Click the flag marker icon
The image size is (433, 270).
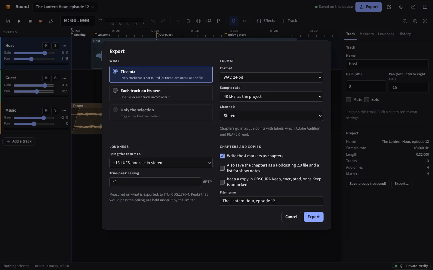tap(219, 21)
